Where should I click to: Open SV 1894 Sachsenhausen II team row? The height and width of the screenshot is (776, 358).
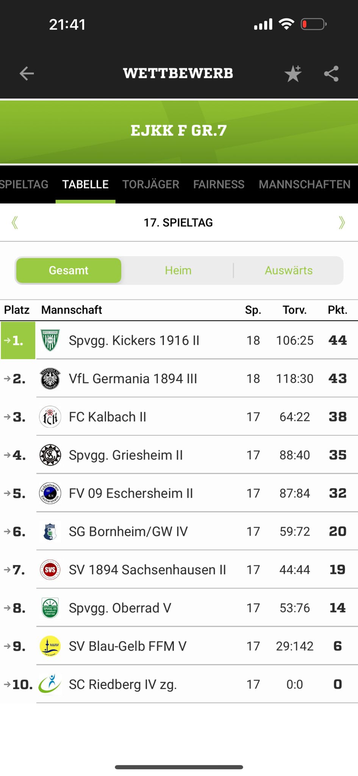point(179,569)
